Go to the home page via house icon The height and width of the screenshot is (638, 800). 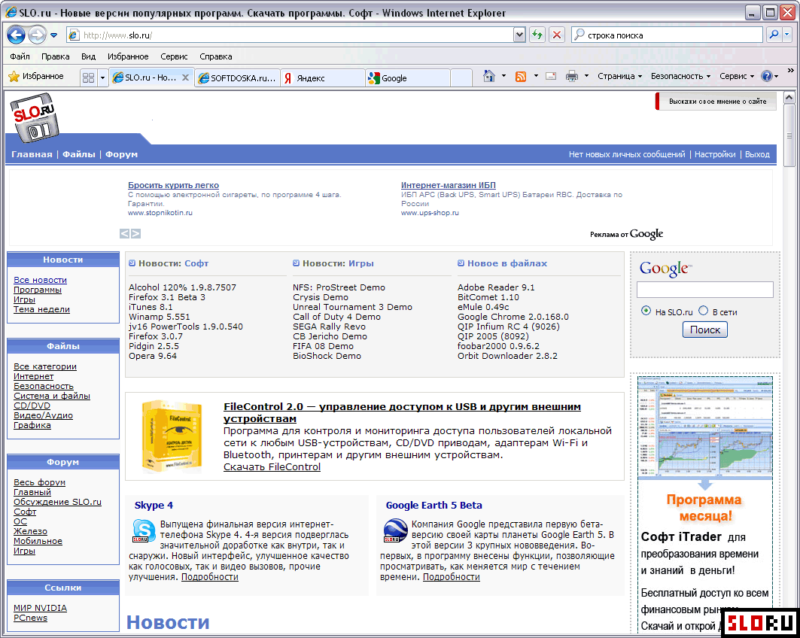coord(488,76)
